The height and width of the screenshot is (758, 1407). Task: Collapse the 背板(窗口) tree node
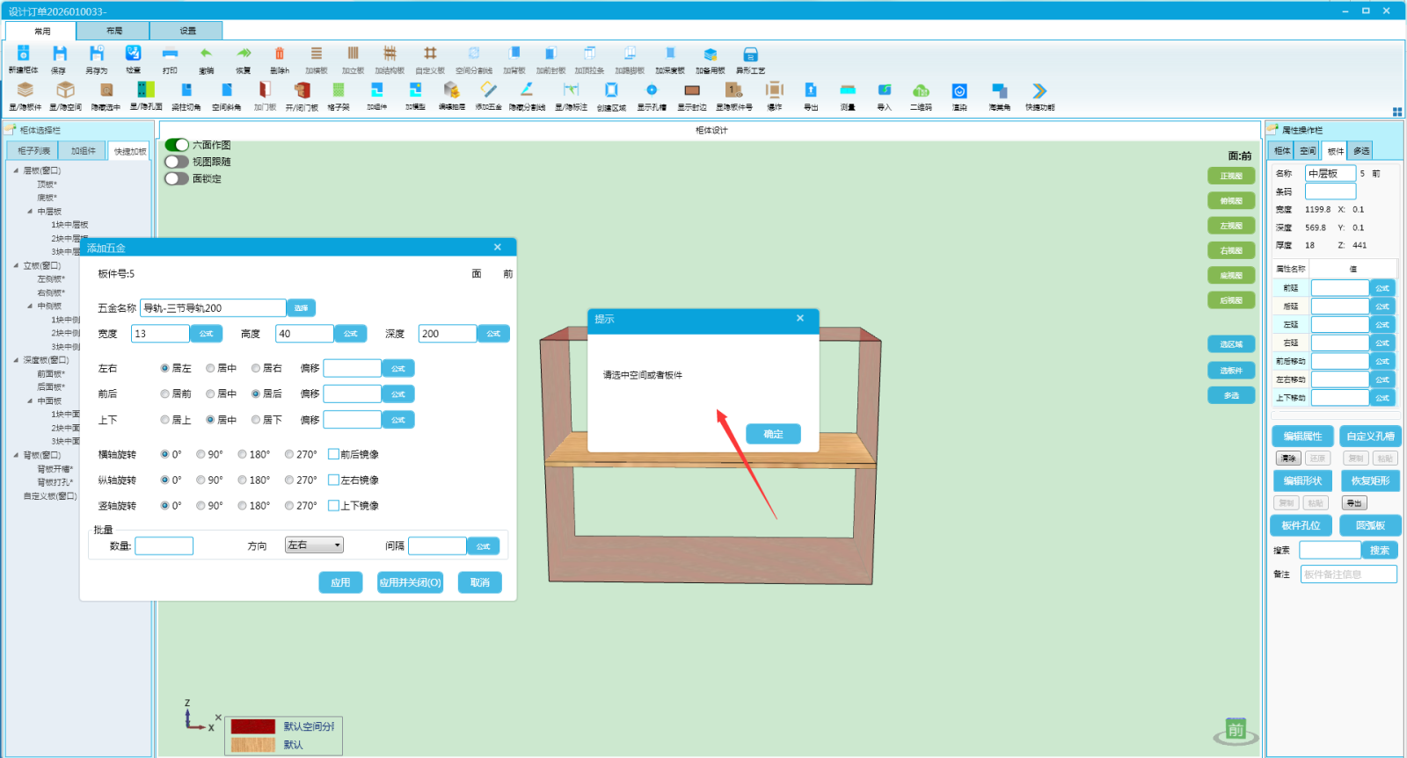point(16,455)
